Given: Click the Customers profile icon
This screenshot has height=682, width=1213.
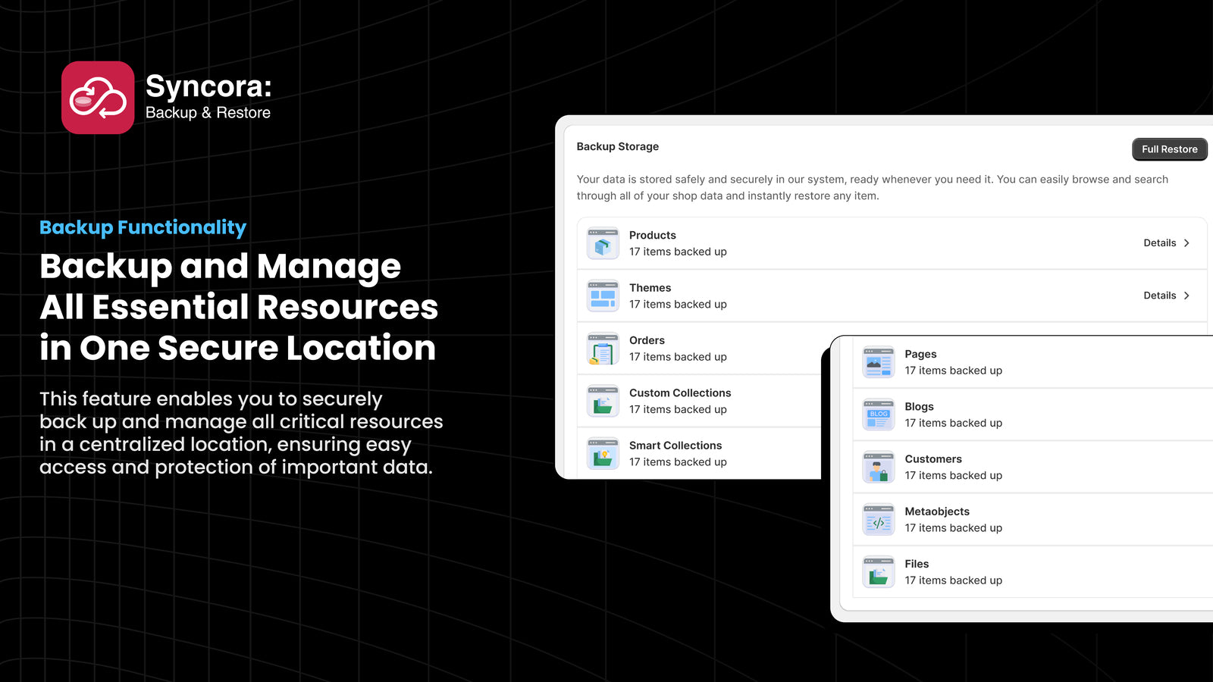Looking at the screenshot, I should tap(878, 467).
